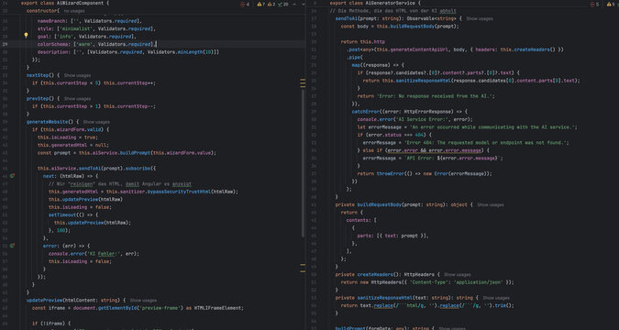Click the 'warm' string in colorSchema line
This screenshot has width=619, height=330.
coord(83,44)
